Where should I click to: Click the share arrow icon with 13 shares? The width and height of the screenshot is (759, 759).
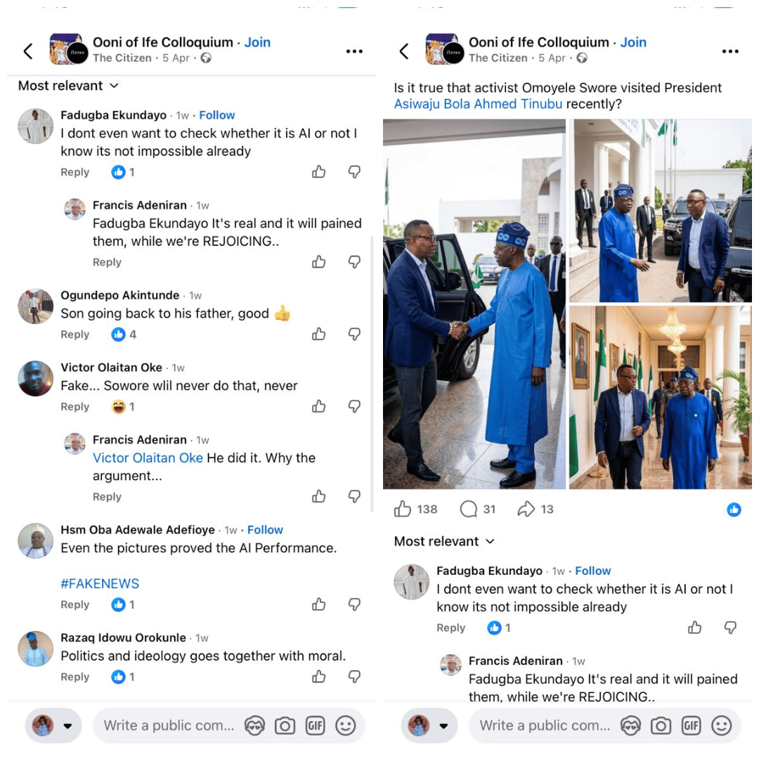[526, 509]
